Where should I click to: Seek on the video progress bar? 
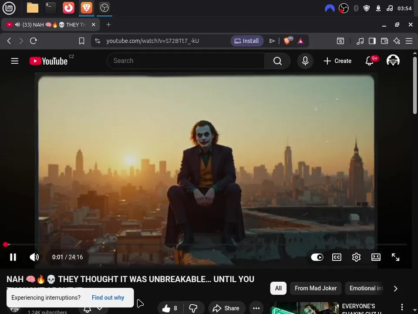click(x=206, y=244)
